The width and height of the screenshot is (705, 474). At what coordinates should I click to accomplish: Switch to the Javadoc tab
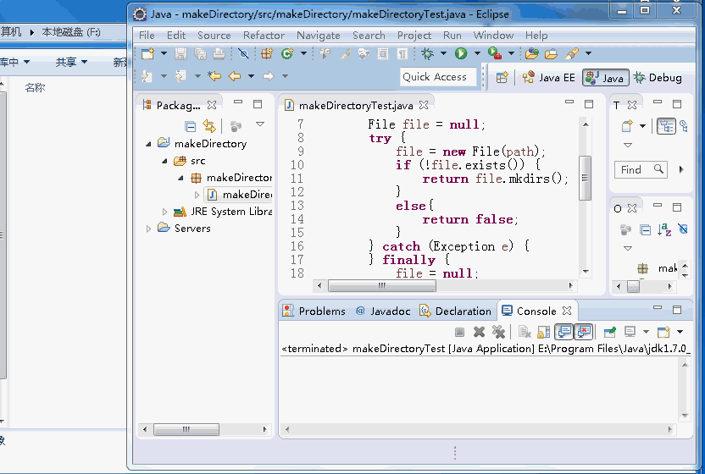point(383,311)
